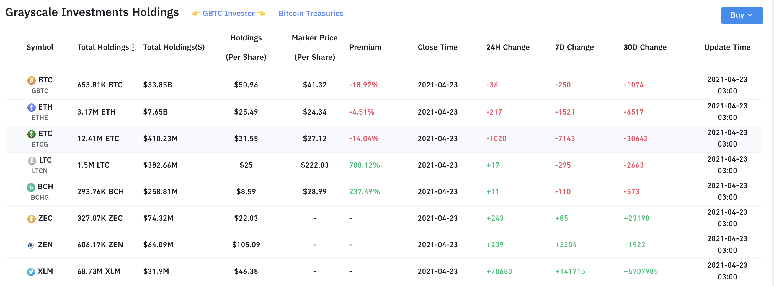Click the Litecoin icon beside LTC

coord(32,160)
